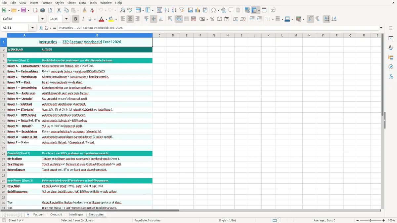Toggle Center Vertically alignment
The width and height of the screenshot is (397, 223).
[x=154, y=19]
